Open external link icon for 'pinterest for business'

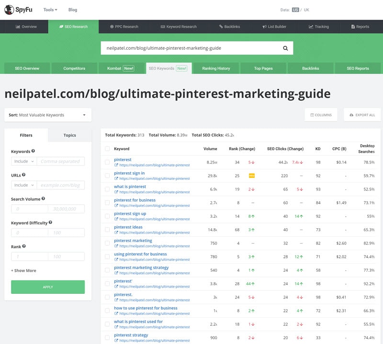(116, 206)
